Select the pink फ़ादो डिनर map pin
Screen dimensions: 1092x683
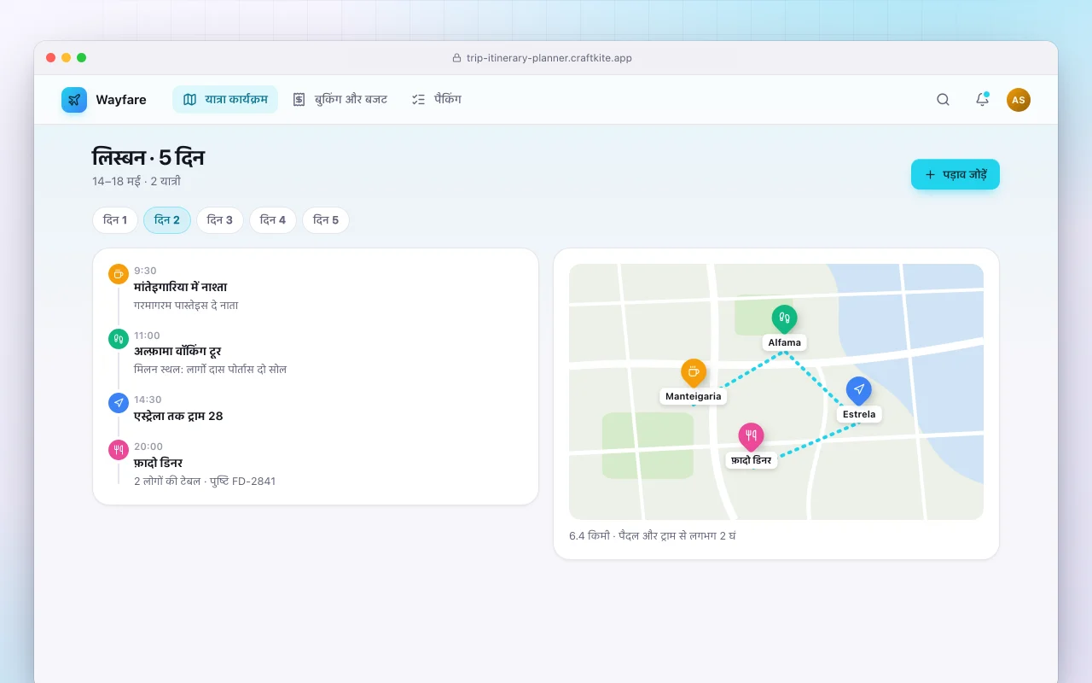(x=751, y=437)
